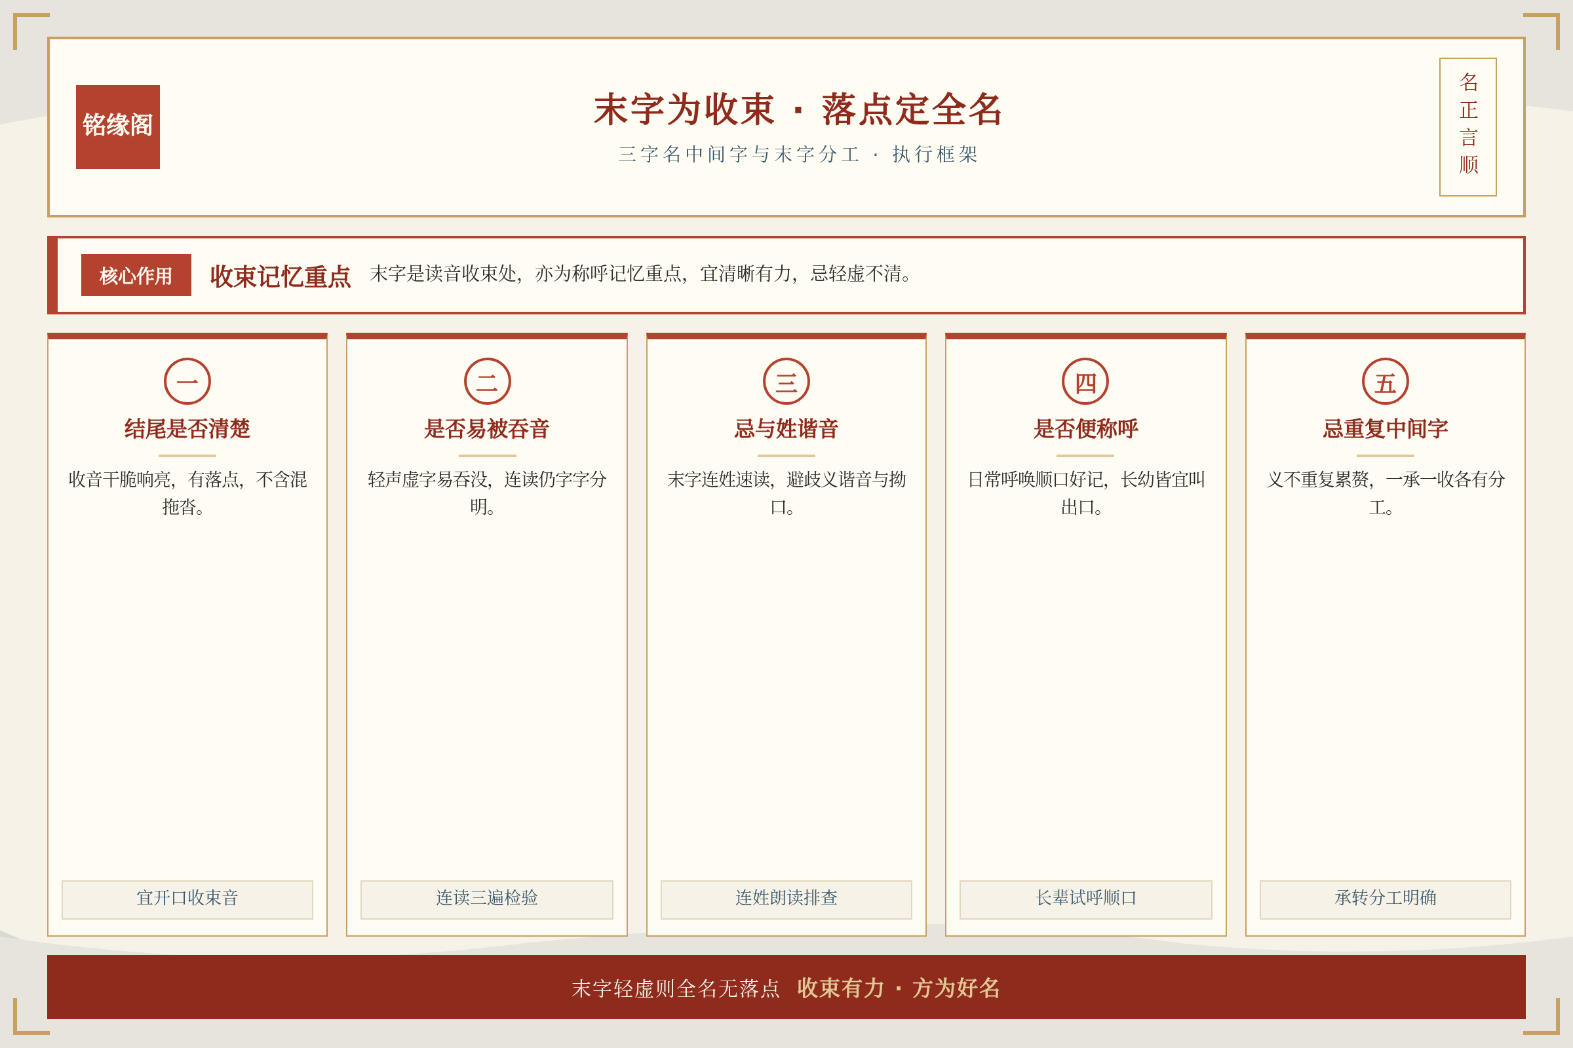Click the subtitle 三字名中间字与末字分工 · 执行框架
This screenshot has height=1048, width=1573.
coord(798,155)
